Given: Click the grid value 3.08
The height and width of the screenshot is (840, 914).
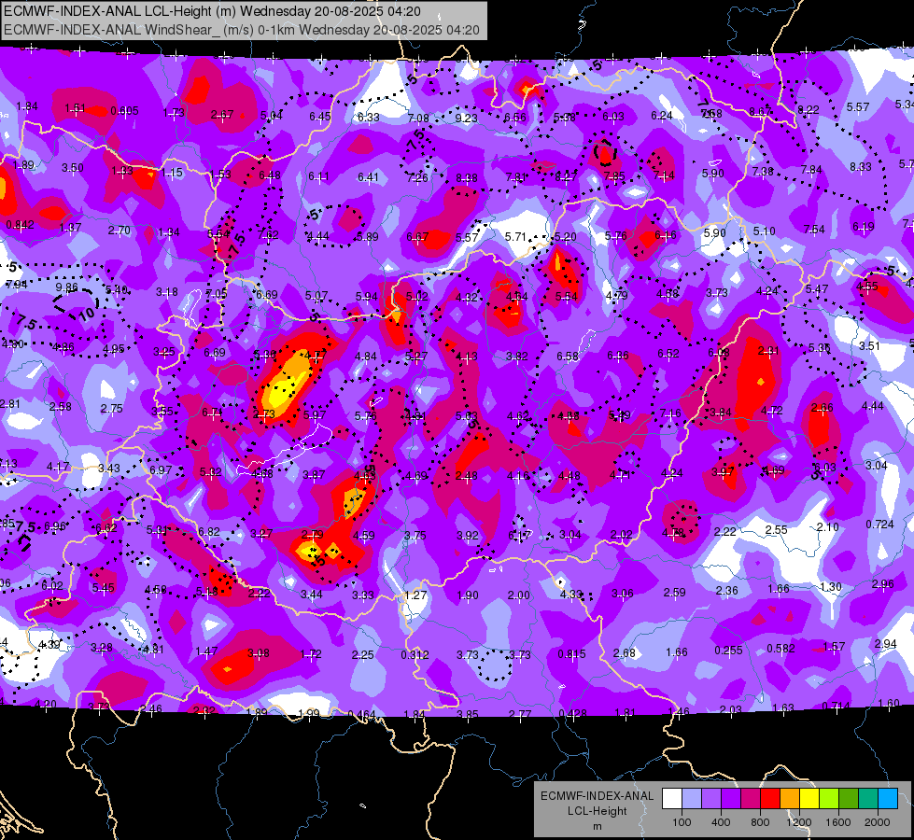Looking at the screenshot, I should tap(259, 653).
